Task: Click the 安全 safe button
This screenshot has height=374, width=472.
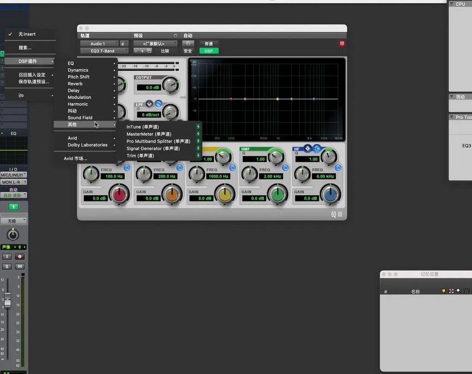Action: pyautogui.click(x=188, y=51)
